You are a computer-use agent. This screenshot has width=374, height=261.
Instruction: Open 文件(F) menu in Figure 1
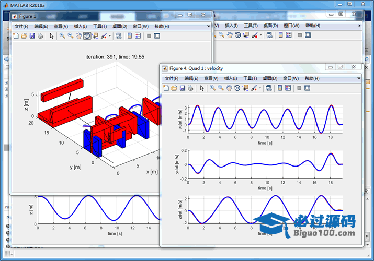point(21,26)
